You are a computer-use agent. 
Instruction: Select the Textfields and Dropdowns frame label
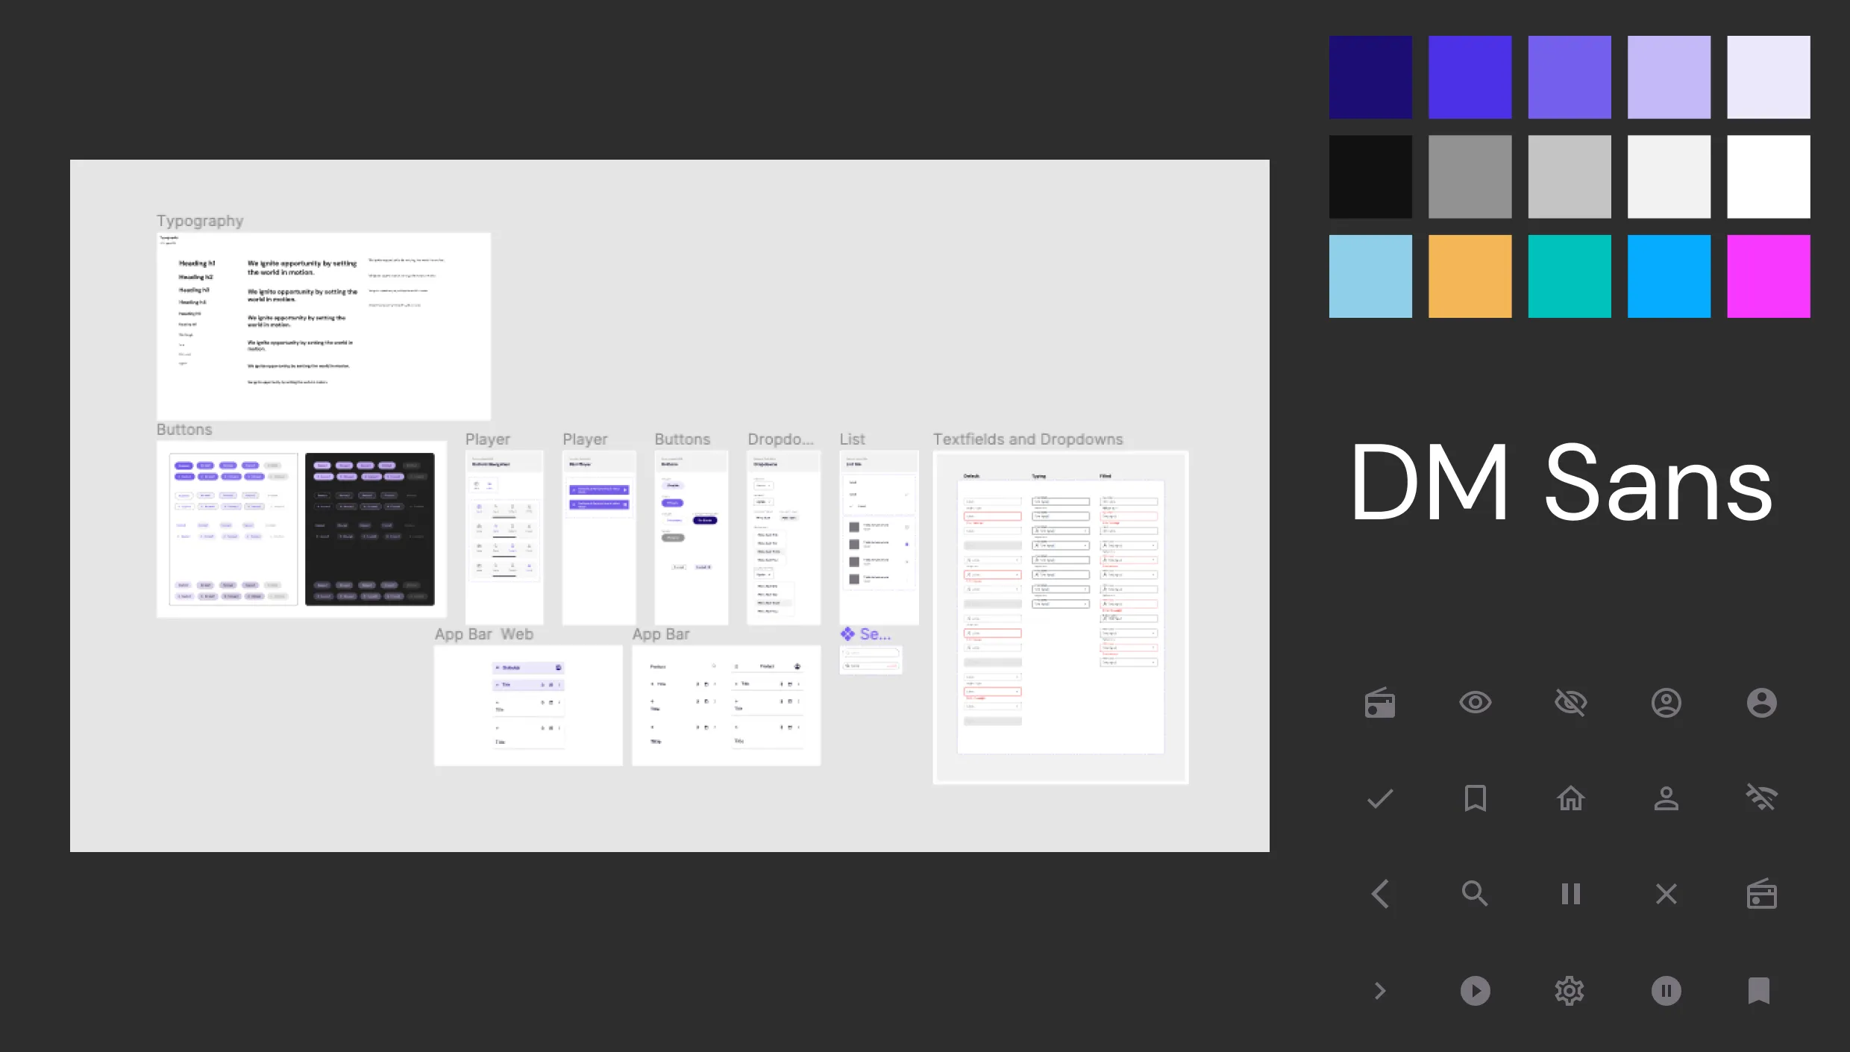tap(1027, 439)
